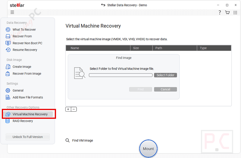This screenshot has width=241, height=158.
Task: Click the back arrow icon in title bar
Action: pyautogui.click(x=103, y=5)
